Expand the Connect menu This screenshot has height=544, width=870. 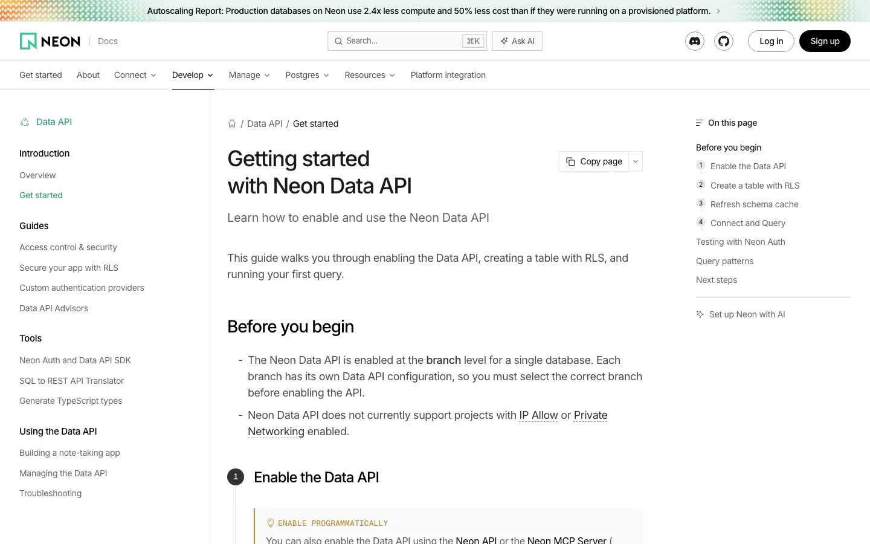point(135,75)
